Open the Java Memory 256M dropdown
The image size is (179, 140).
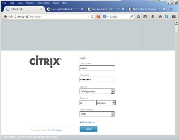click(97, 114)
